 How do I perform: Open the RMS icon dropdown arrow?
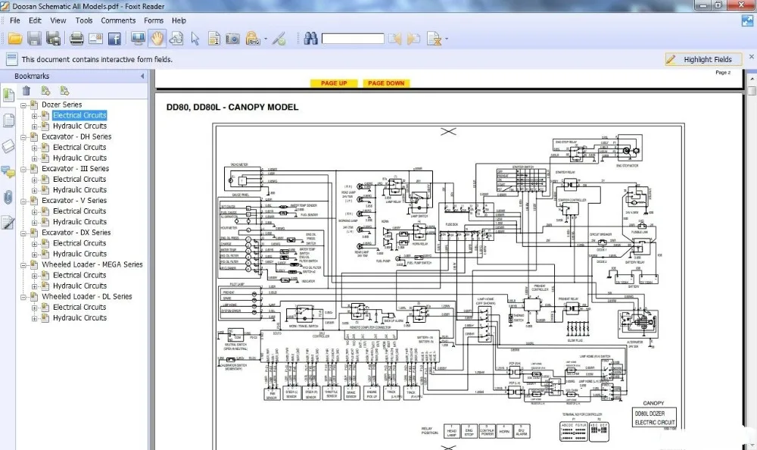point(266,39)
